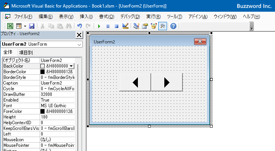275x151 pixels.
Task: Click the Cut scissors icon
Action: point(42,26)
